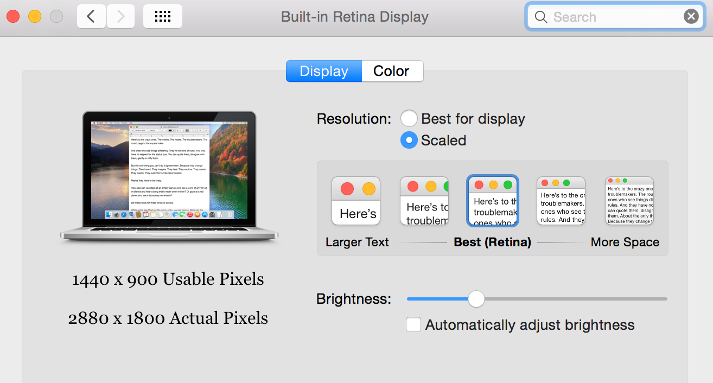This screenshot has width=713, height=383.
Task: Select the Best (Retina) resolution preset
Action: pos(492,200)
